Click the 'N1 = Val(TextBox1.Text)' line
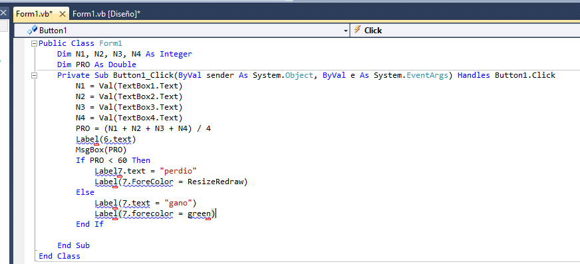580x264 pixels. pyautogui.click(x=129, y=86)
